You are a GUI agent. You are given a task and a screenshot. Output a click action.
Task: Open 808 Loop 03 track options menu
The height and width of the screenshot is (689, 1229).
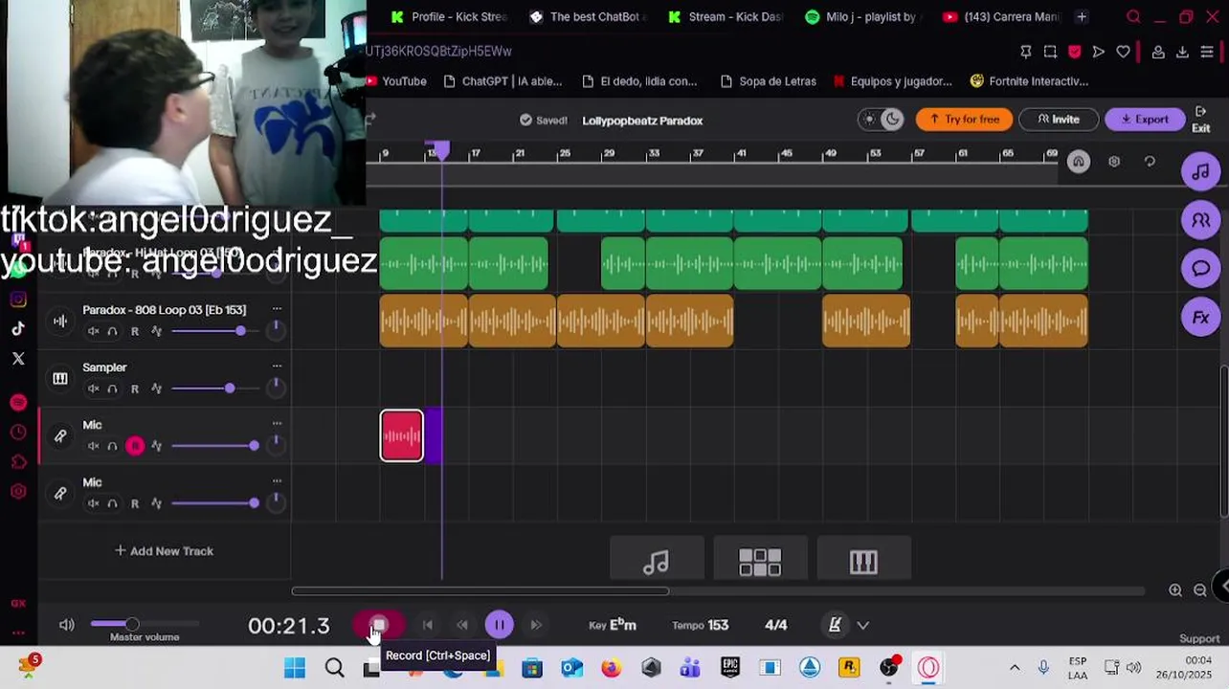[277, 309]
